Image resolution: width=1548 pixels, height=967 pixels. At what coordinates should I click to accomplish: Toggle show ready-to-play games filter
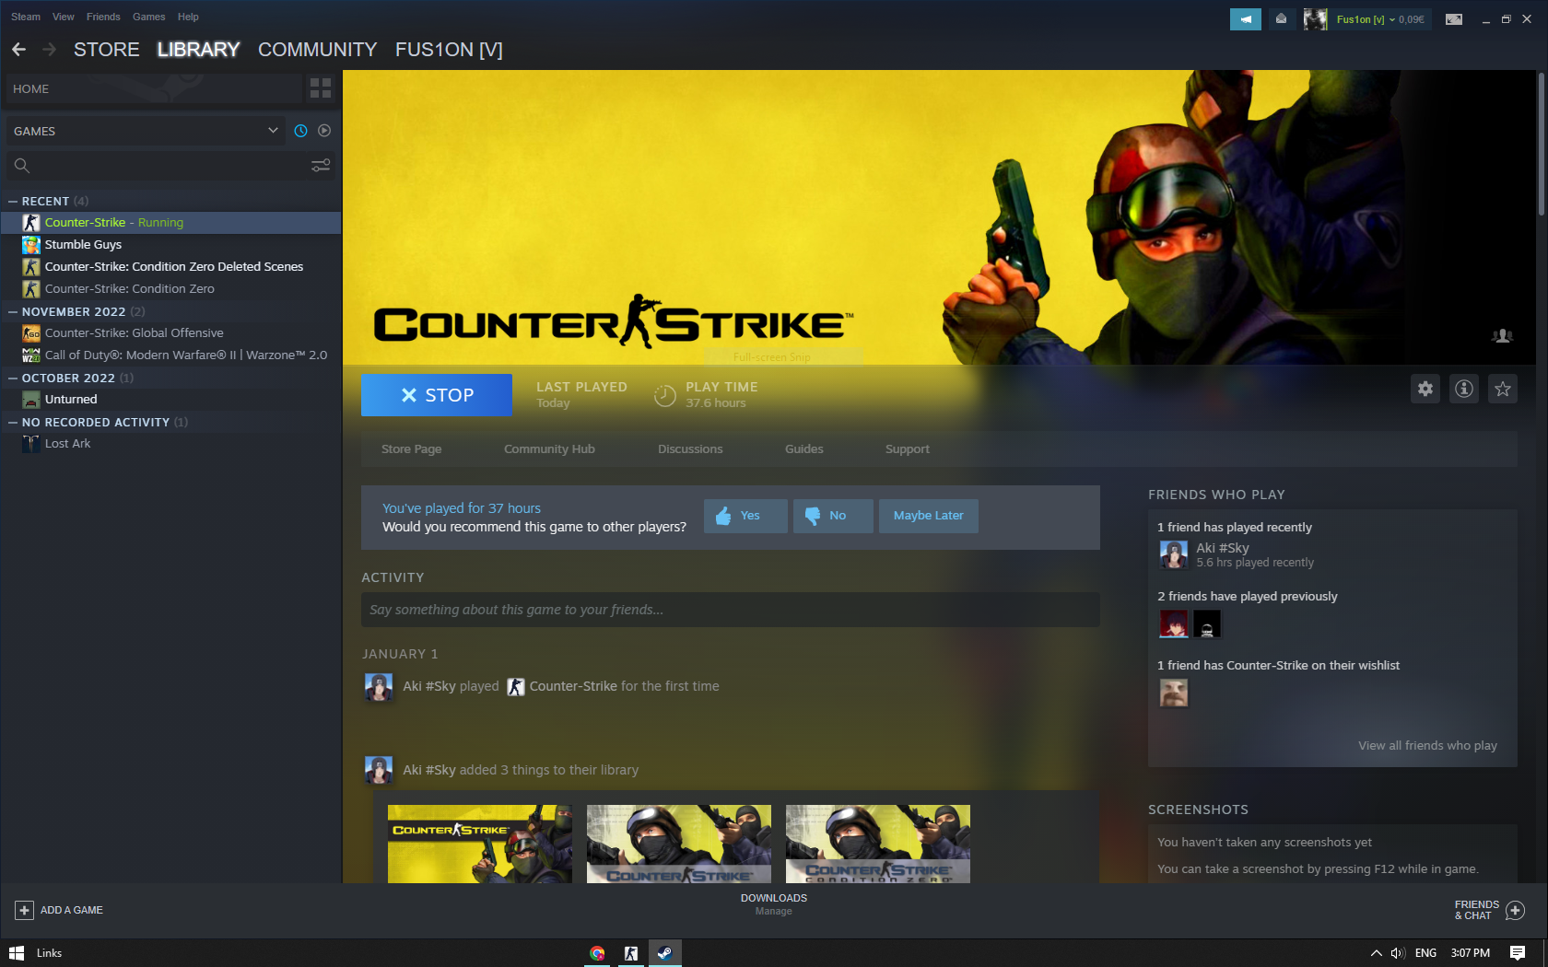tap(324, 131)
